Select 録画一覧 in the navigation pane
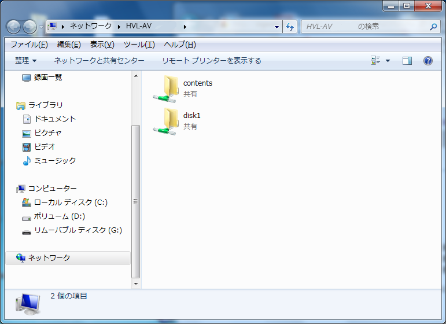 48,78
